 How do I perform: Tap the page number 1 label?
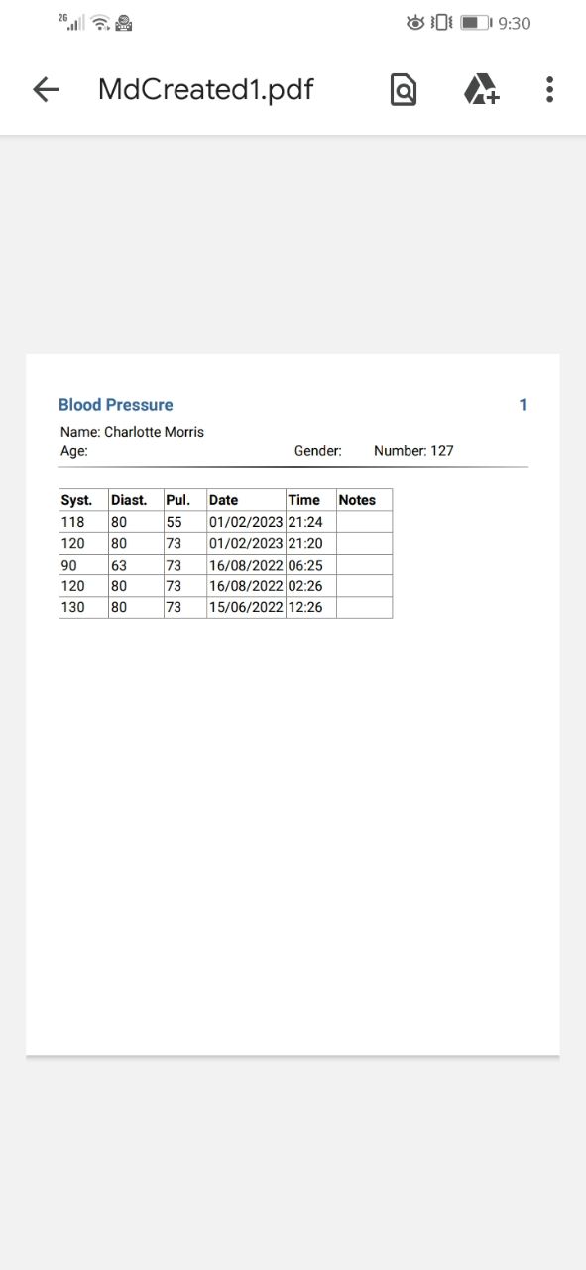[x=524, y=405]
